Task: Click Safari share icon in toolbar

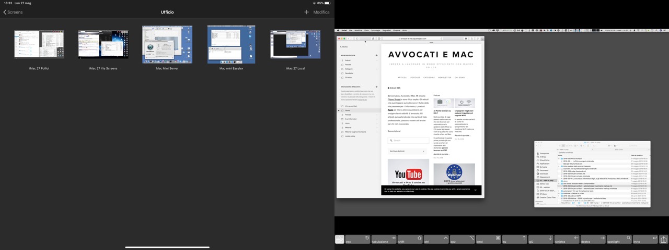Action: (x=471, y=39)
